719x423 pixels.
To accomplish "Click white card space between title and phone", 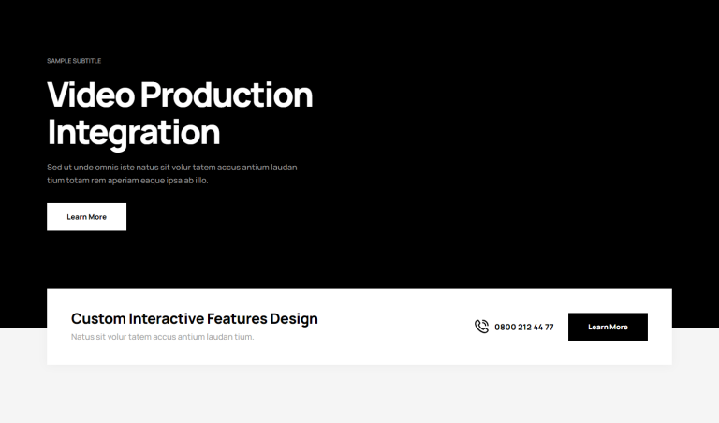I will (x=393, y=328).
